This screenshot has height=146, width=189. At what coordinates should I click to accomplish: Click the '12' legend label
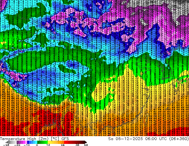(x=48, y=145)
